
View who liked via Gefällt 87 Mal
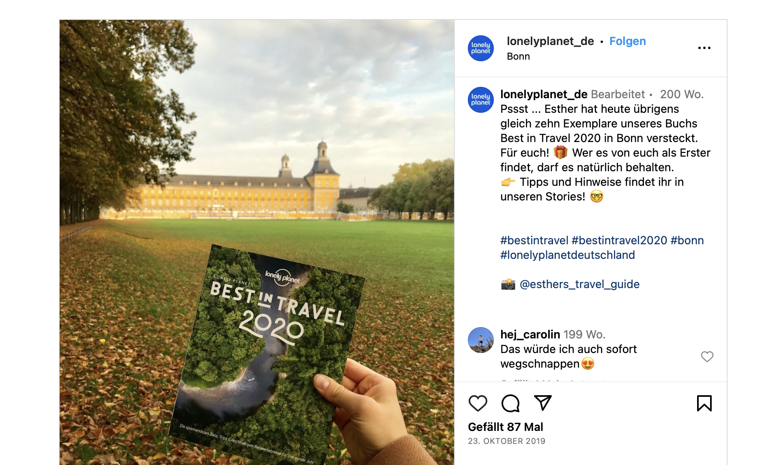(506, 427)
